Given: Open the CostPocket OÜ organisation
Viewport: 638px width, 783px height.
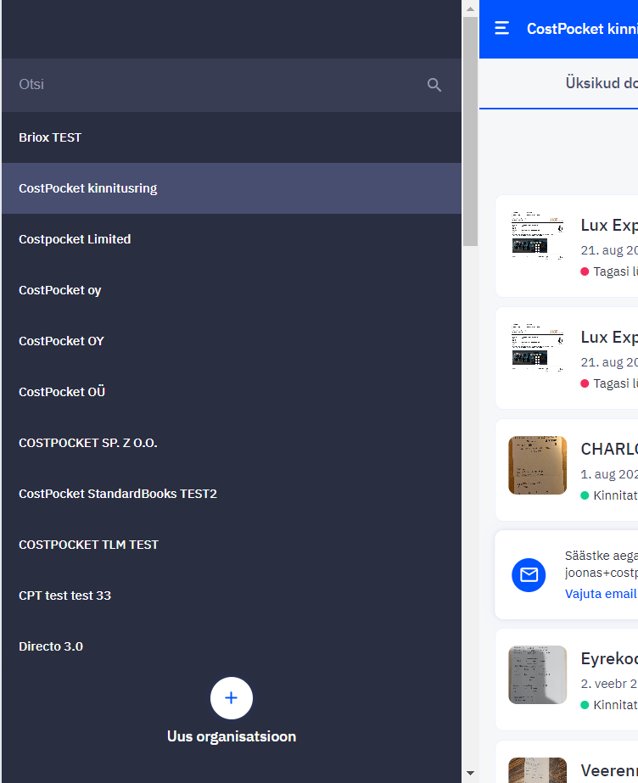Looking at the screenshot, I should [x=232, y=392].
